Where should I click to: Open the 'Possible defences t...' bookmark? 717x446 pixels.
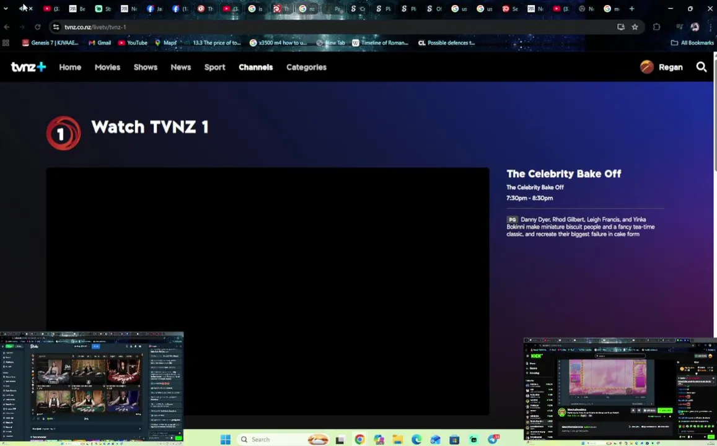[x=447, y=43]
